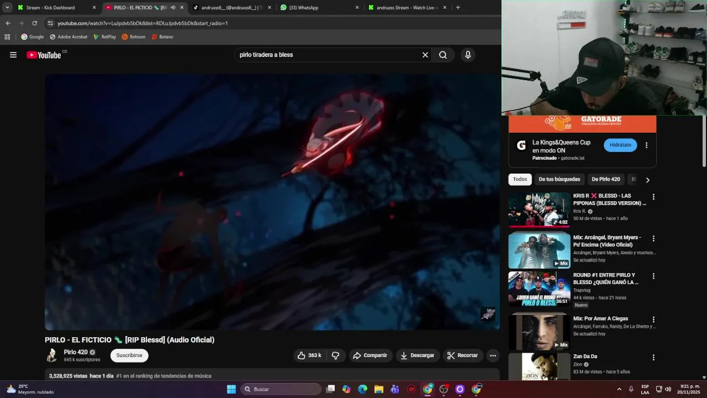Open the Betsson bookmark

click(x=134, y=37)
